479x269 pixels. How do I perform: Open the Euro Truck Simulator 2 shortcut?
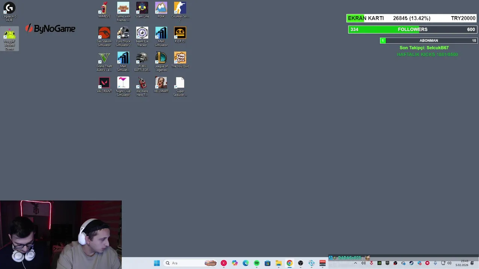(x=123, y=37)
